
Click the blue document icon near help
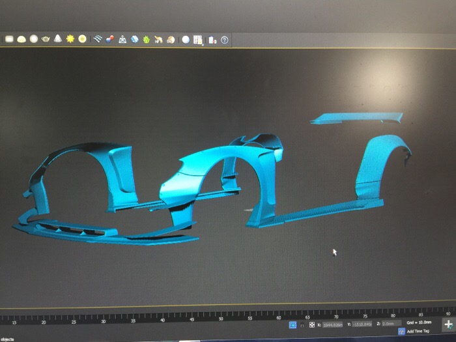(212, 40)
